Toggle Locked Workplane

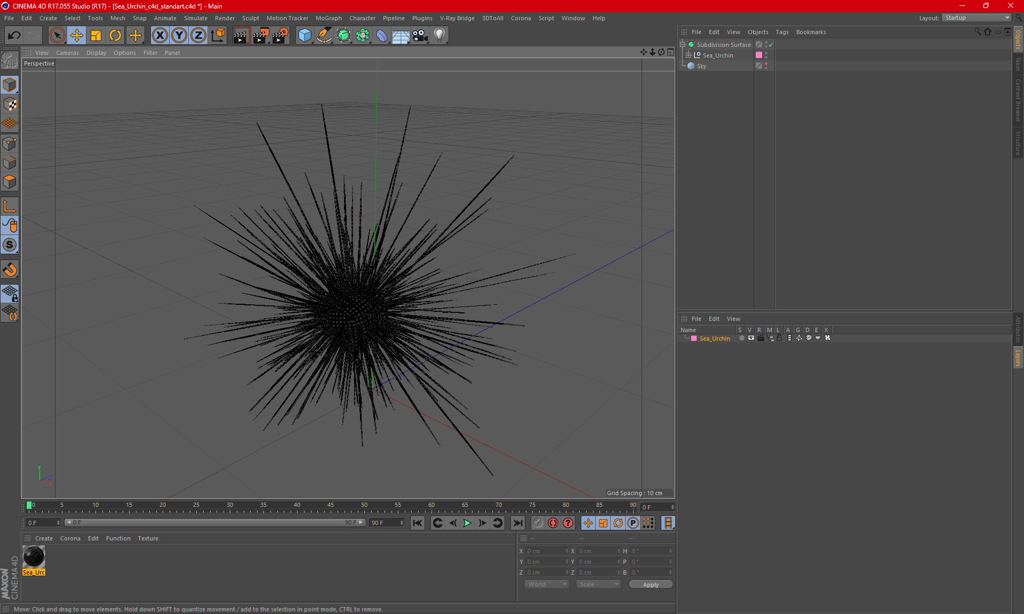click(10, 293)
